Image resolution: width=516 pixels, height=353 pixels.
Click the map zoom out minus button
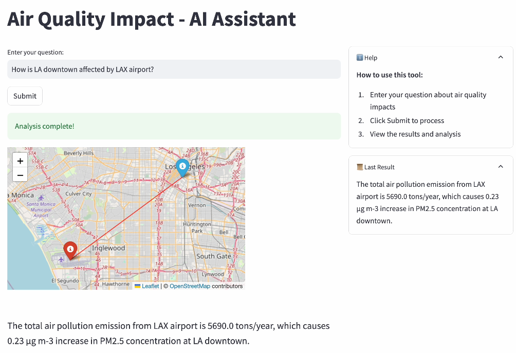(x=20, y=175)
